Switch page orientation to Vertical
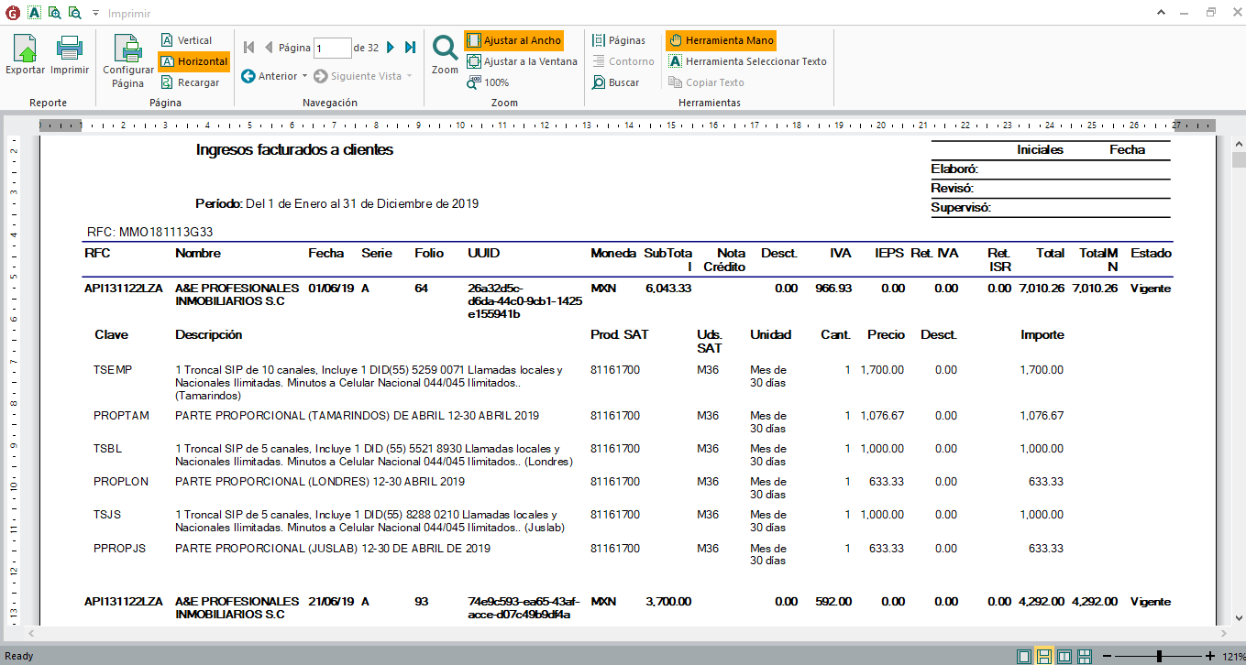Screen dimensions: 1246x665 click(x=186, y=40)
